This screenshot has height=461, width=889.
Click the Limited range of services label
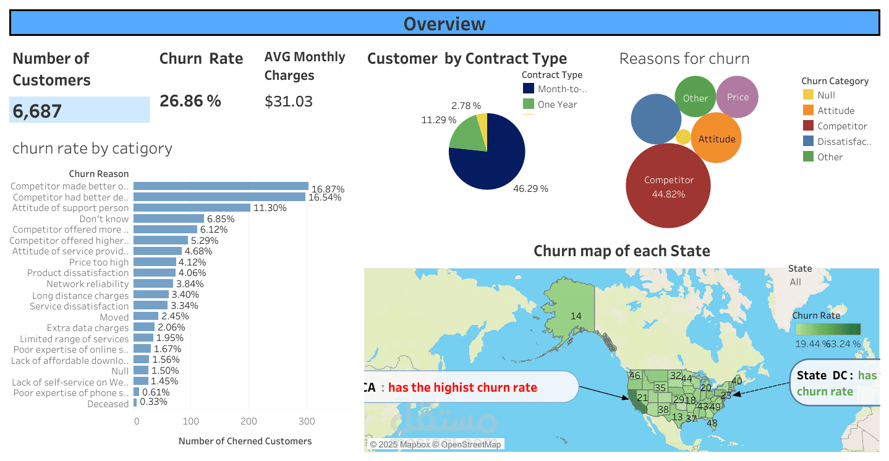tap(74, 339)
